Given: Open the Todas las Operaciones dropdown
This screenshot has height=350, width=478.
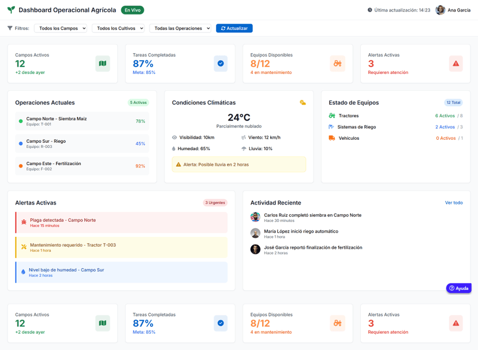Looking at the screenshot, I should point(180,28).
